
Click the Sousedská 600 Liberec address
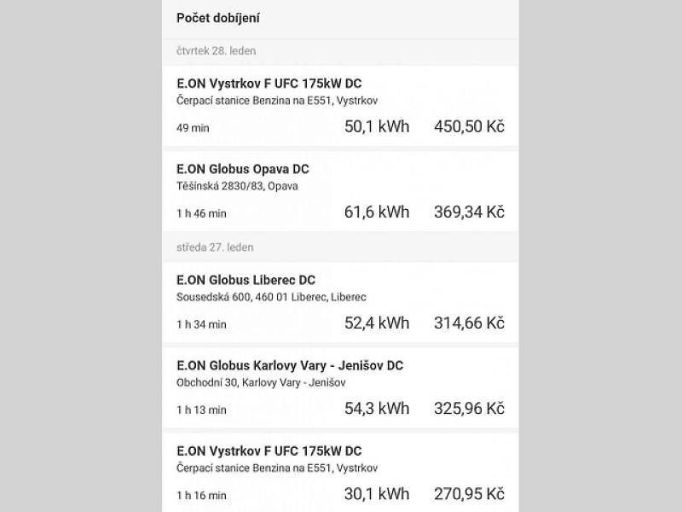271,297
